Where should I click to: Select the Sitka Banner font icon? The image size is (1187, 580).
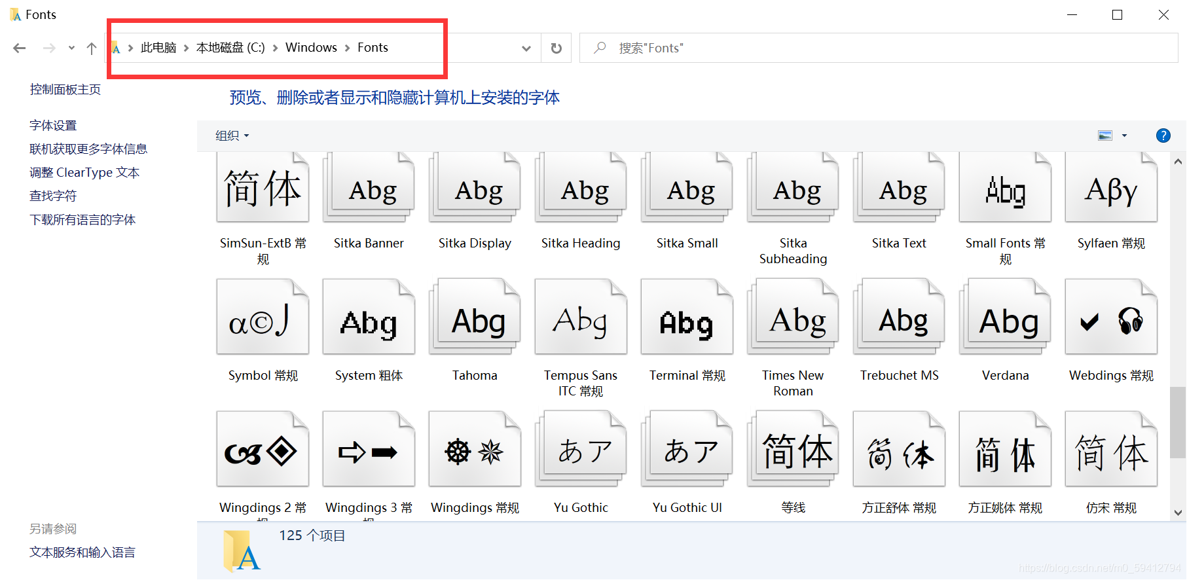click(x=369, y=188)
